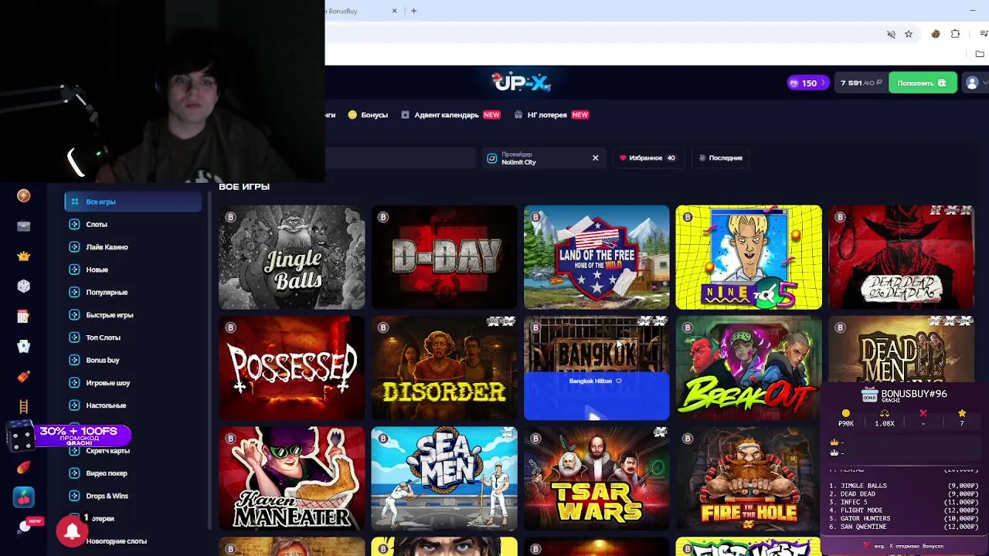The image size is (989, 556).
Task: Open Karen Maneater game thumbnail
Action: 291,478
